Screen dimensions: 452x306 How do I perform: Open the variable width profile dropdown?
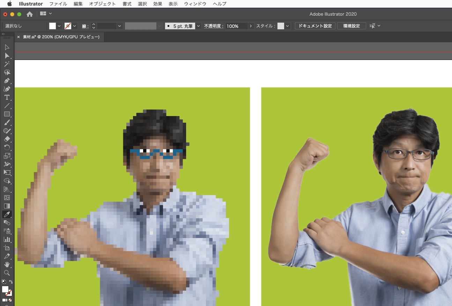coord(160,26)
